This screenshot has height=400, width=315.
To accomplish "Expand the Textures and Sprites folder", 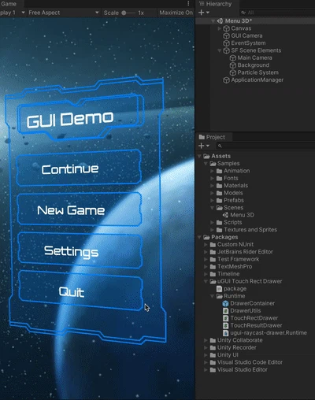I will point(212,230).
